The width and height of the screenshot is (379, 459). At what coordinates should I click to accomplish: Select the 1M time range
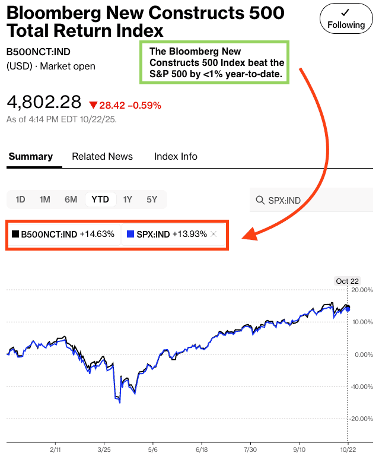click(44, 200)
